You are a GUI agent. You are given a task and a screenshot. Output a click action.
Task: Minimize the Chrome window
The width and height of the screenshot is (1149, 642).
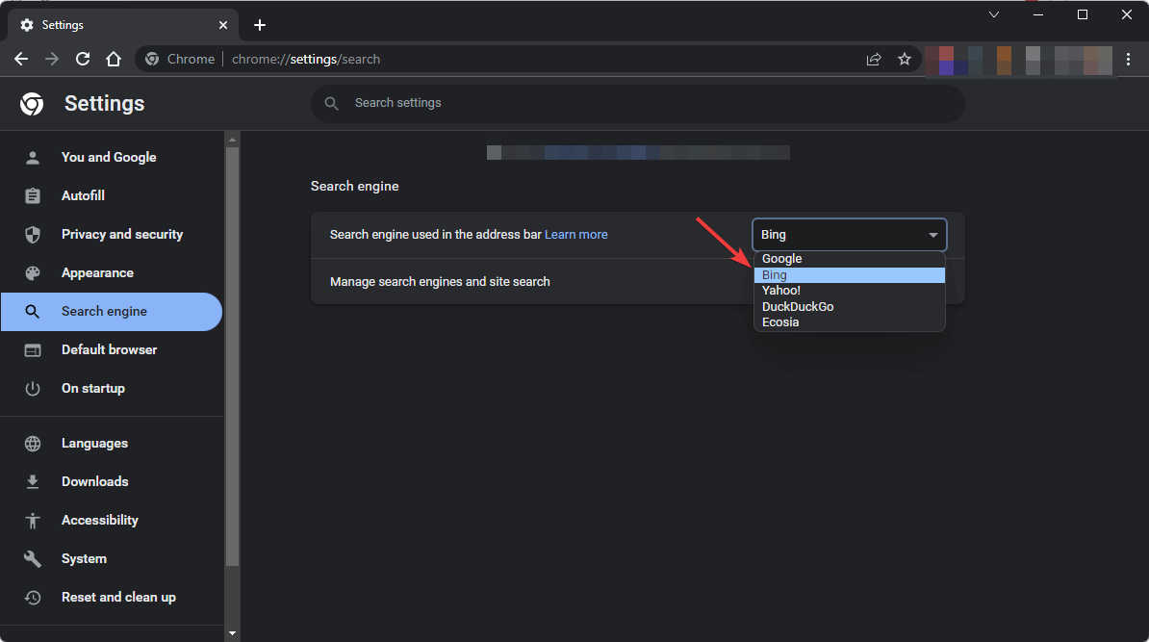click(1038, 14)
